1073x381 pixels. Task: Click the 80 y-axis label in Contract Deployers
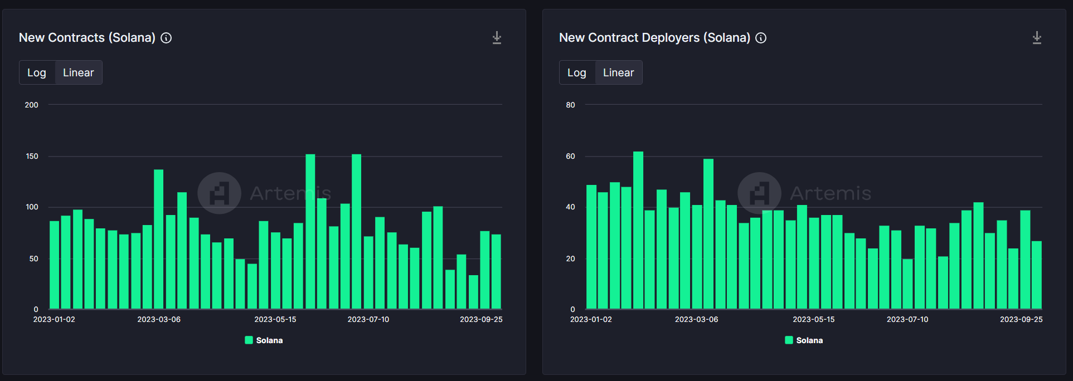coord(571,105)
